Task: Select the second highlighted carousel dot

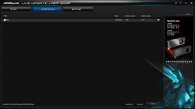Action: [169, 62]
